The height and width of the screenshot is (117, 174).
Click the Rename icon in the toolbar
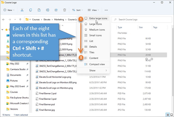(x=47, y=10)
